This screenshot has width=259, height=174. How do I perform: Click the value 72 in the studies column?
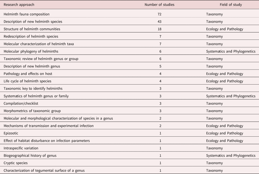(x=160, y=14)
